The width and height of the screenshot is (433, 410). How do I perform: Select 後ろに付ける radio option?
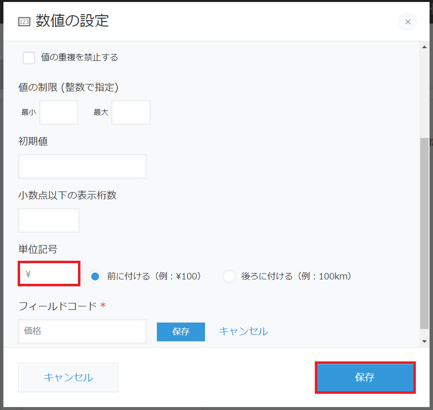(x=229, y=276)
